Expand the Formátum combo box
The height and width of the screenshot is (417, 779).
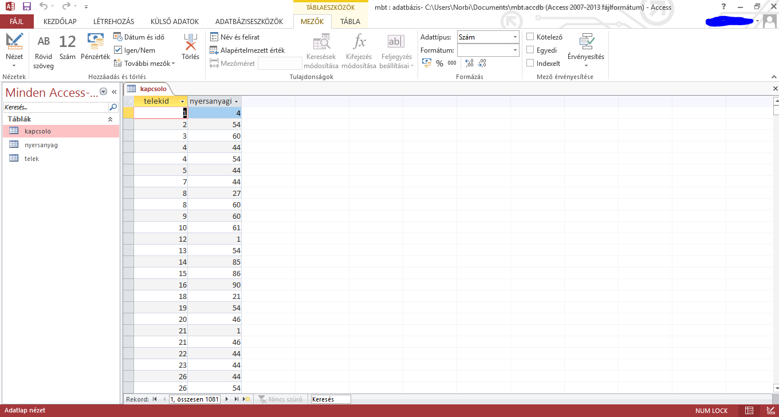515,50
